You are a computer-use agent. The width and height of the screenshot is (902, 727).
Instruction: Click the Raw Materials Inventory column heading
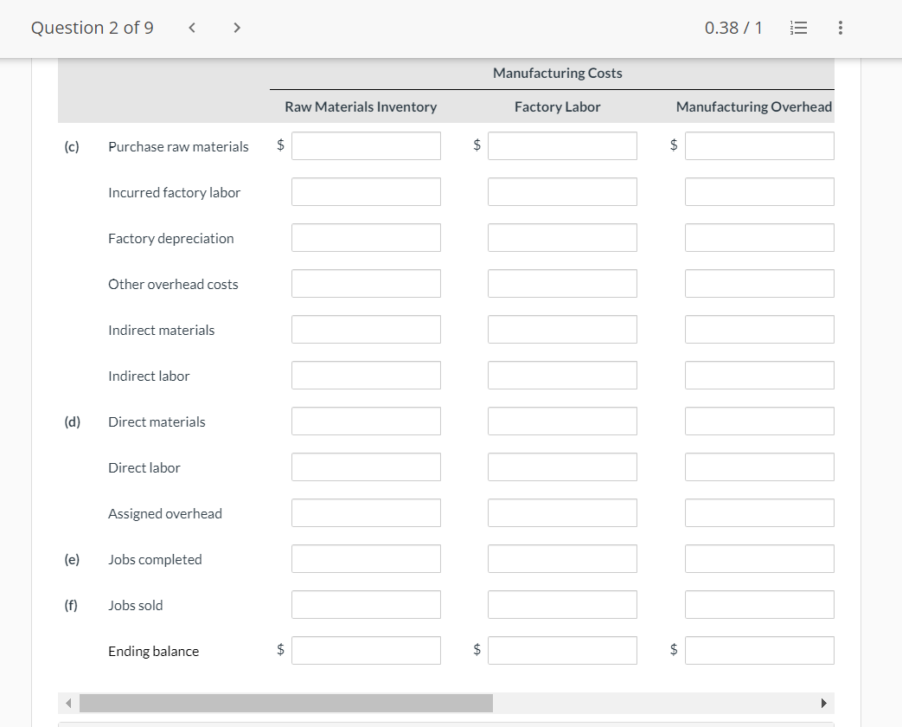pyautogui.click(x=360, y=106)
